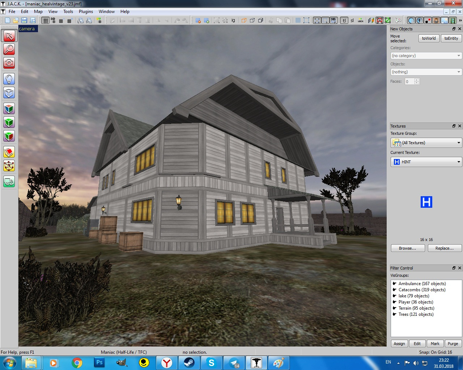Click the HINT texture preview thumbnail
The width and height of the screenshot is (463, 370).
(x=426, y=202)
